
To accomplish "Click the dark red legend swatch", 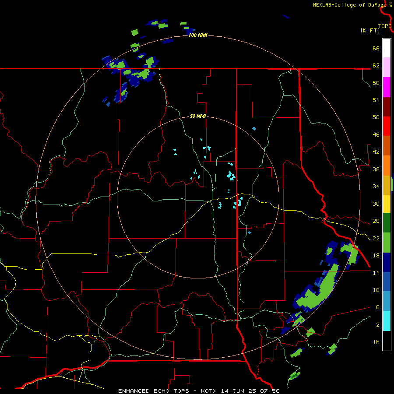I will [x=387, y=107].
